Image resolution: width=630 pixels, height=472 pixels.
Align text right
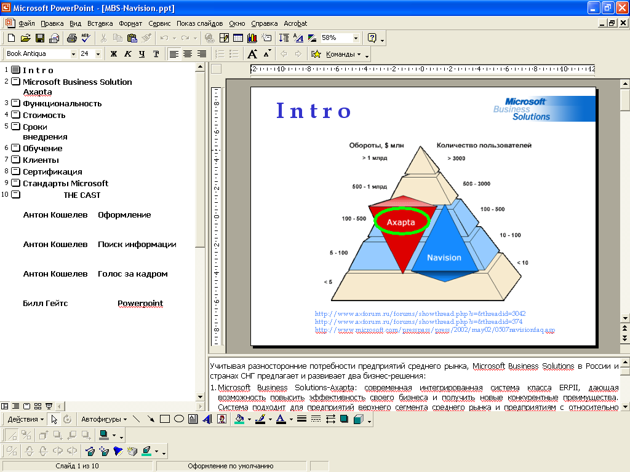[x=202, y=54]
